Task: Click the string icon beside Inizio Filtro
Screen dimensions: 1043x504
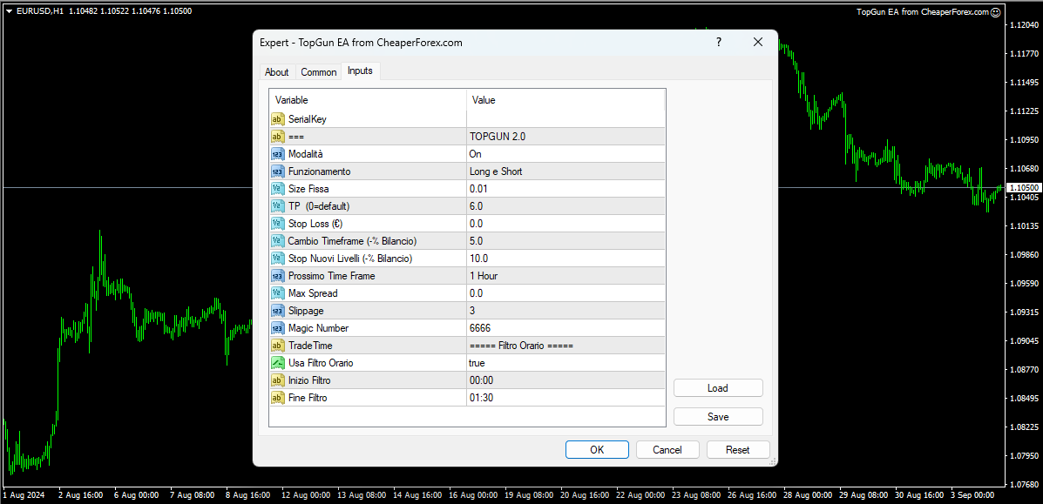Action: [x=278, y=380]
